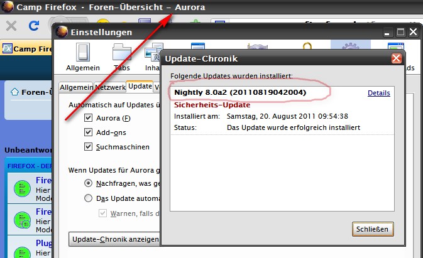Toggle the Warnen, falls checkbox

pyautogui.click(x=102, y=213)
